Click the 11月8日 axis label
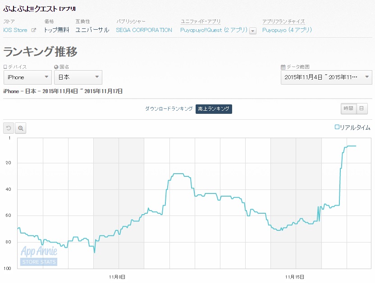375x283 pixels. [117, 277]
